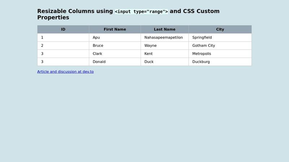Select the Duckburg city cell
The image size is (289, 162).
coord(220,62)
